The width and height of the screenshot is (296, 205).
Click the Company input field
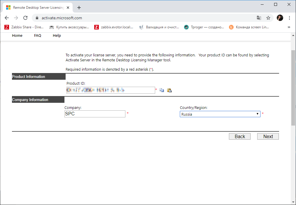coord(95,114)
